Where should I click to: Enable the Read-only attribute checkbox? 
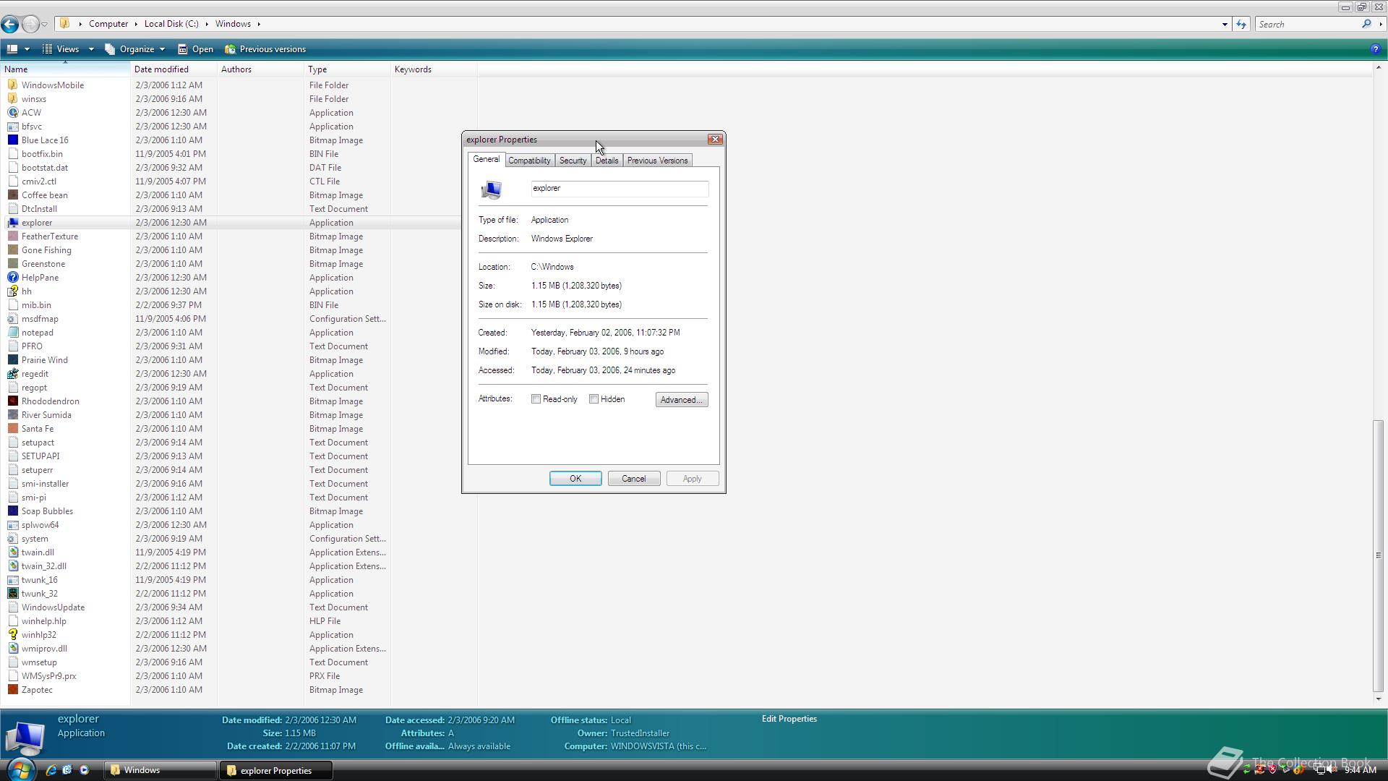point(536,399)
